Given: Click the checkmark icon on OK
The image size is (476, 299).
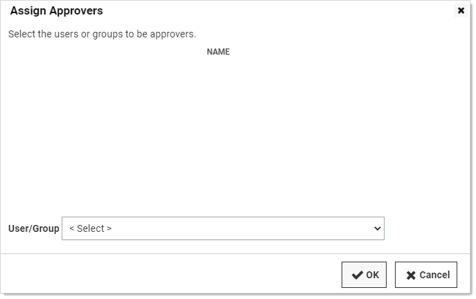Looking at the screenshot, I should pyautogui.click(x=357, y=275).
